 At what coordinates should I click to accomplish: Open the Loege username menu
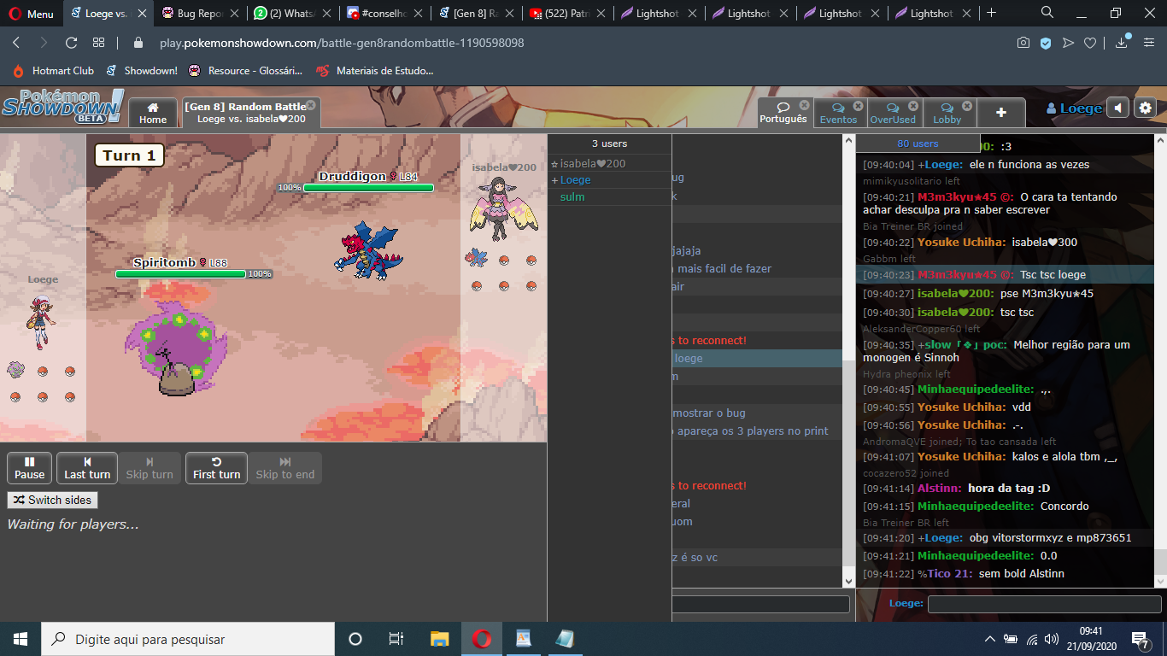[x=1074, y=108]
